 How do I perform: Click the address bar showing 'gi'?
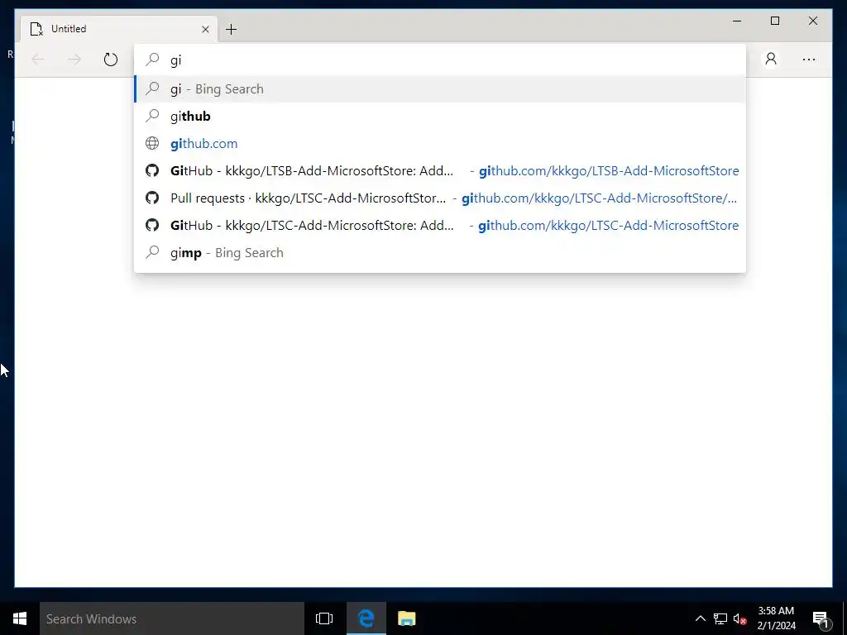[x=440, y=60]
